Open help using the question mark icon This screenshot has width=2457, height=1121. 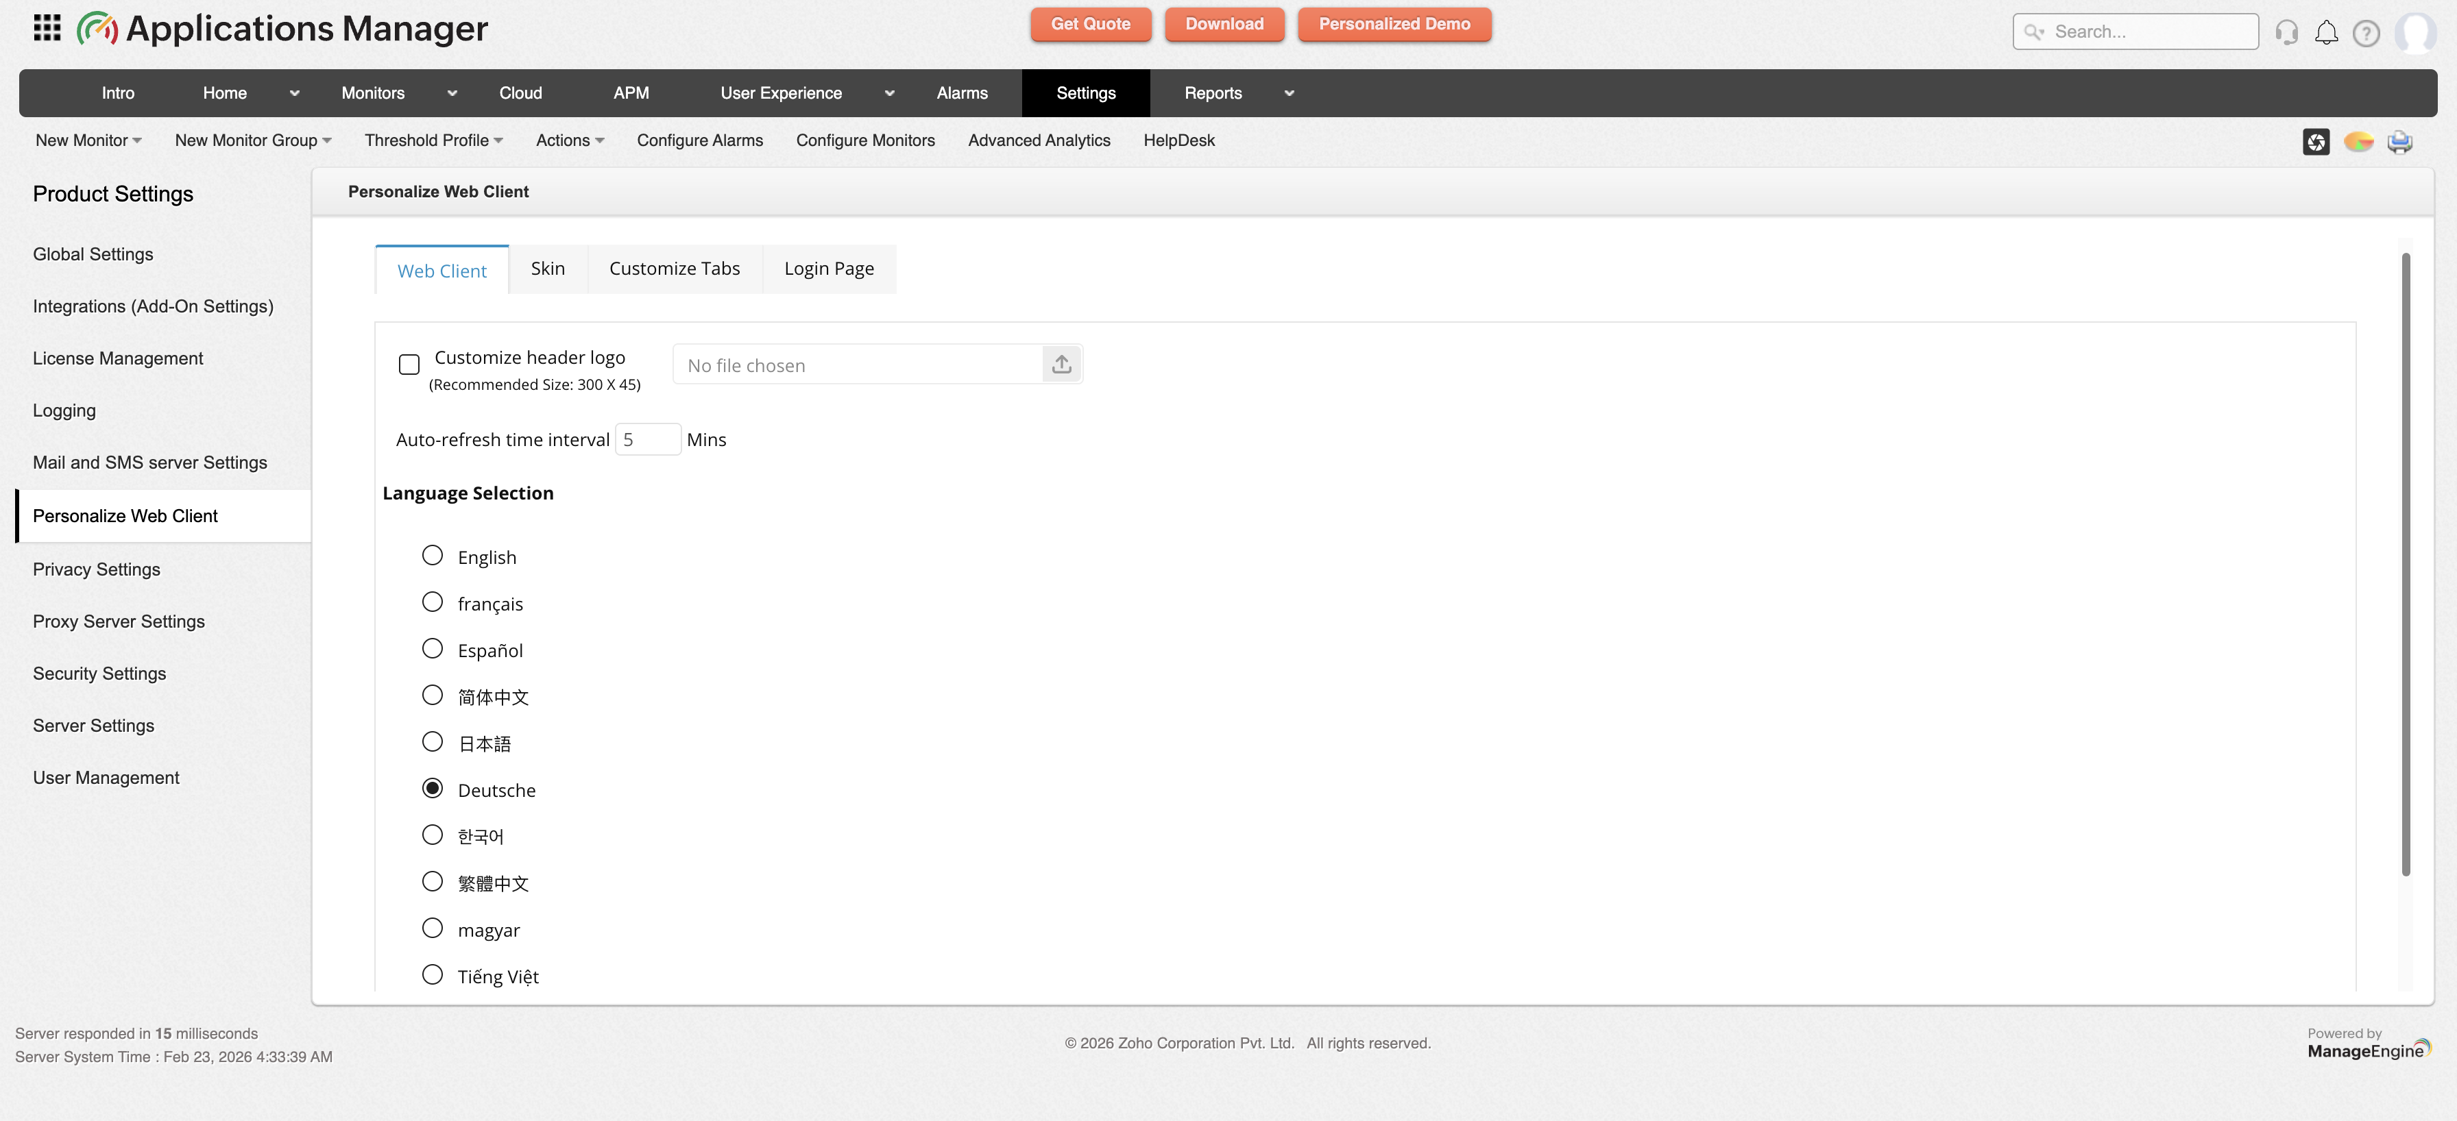click(x=2367, y=32)
